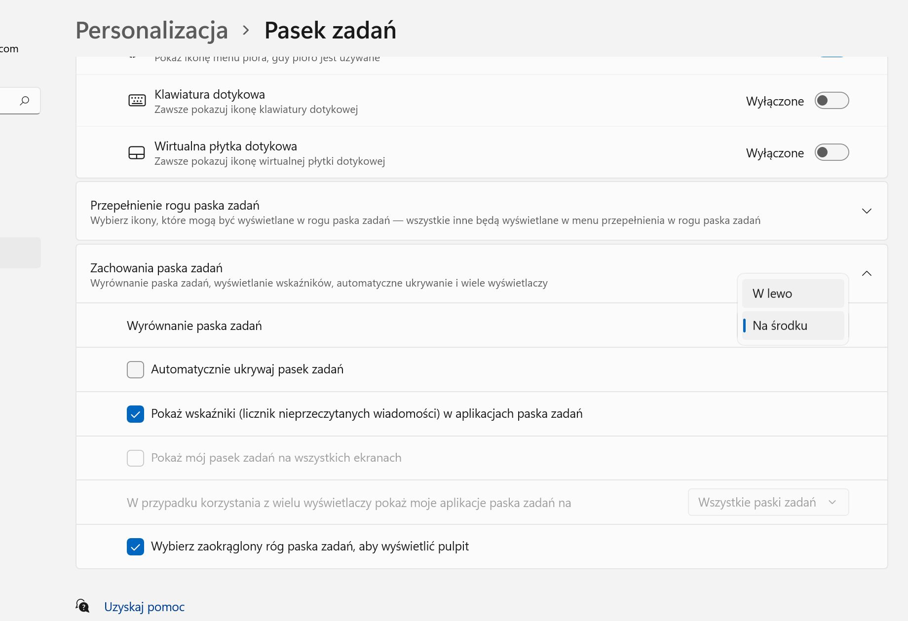Expand the Przepełnienie rogu paska zadań section
The image size is (908, 621).
point(867,211)
